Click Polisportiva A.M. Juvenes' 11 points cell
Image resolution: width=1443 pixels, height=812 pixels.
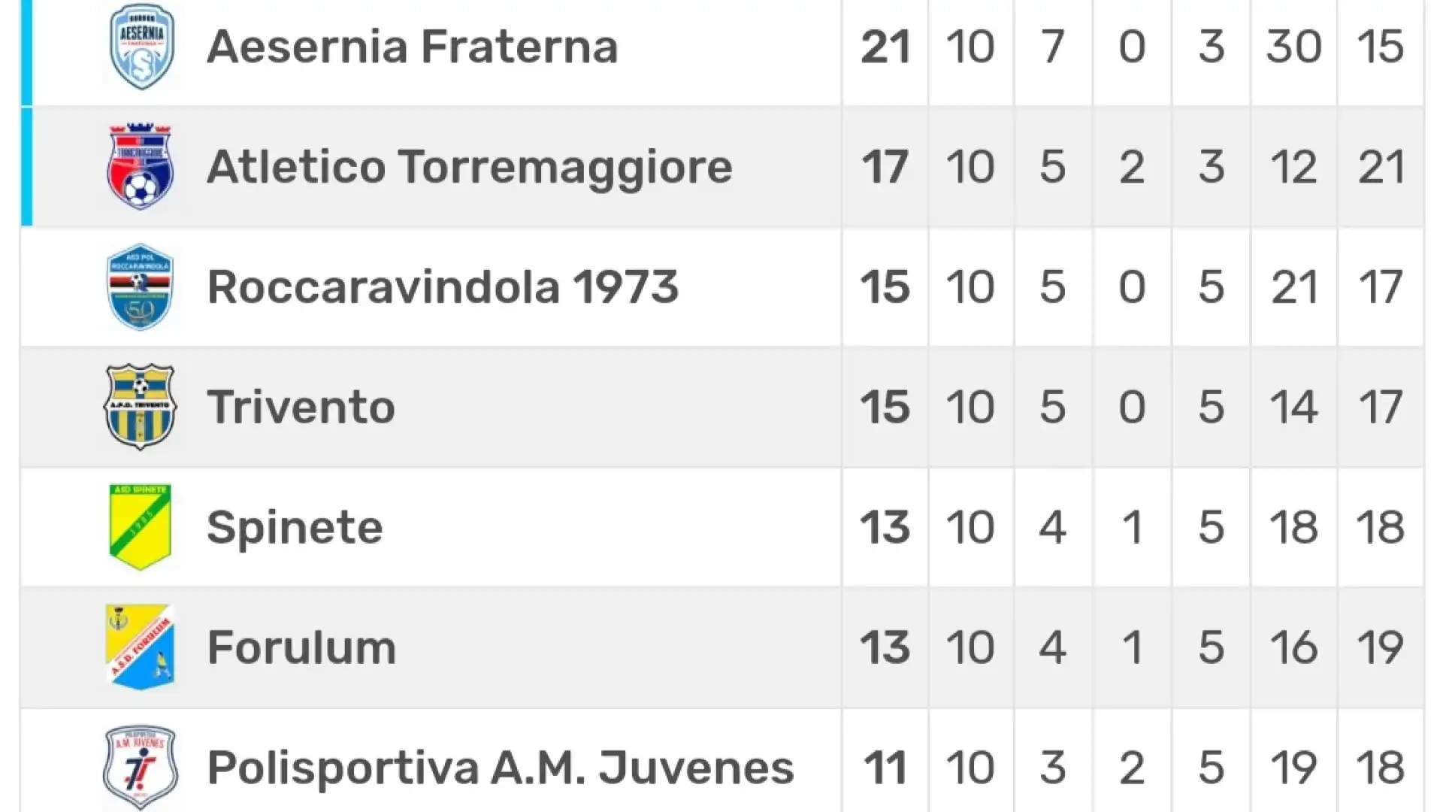coord(885,768)
